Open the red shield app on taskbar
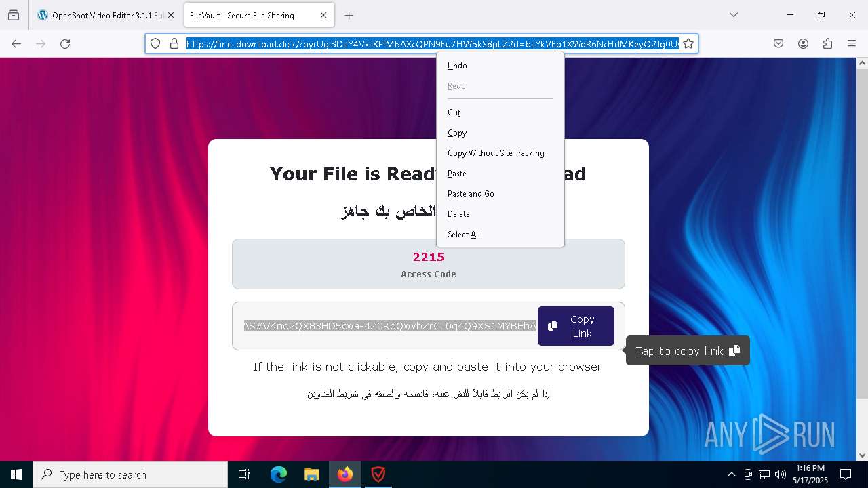Viewport: 868px width, 488px height. [x=378, y=474]
